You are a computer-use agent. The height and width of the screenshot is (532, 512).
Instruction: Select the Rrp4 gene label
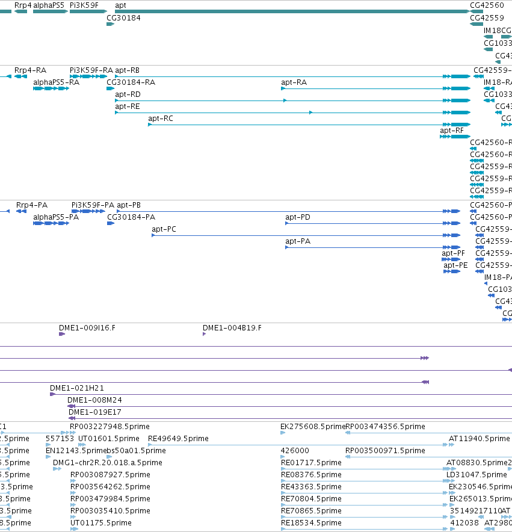(23, 5)
